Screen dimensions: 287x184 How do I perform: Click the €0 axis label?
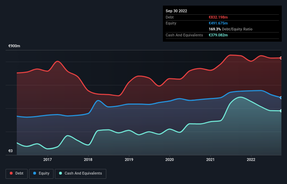pos(10,151)
